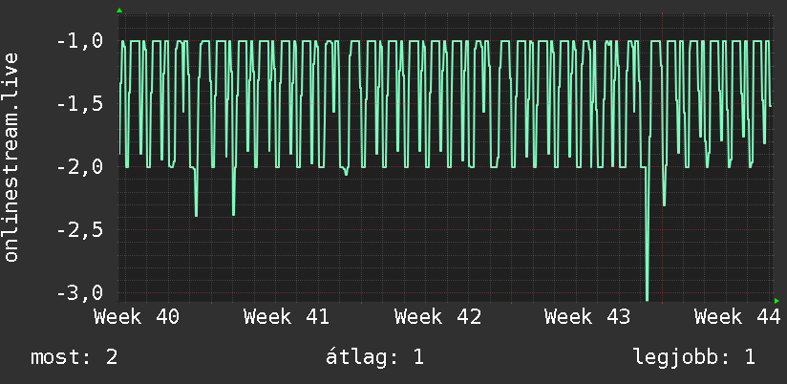787x384 pixels.
Task: Click the green arrow ending the x-axis
Action: [776, 301]
